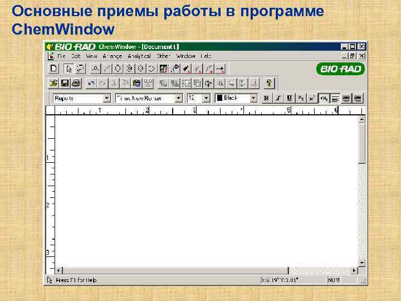Select the labeled bond text tool
The image size is (401, 301).
pyautogui.click(x=95, y=69)
